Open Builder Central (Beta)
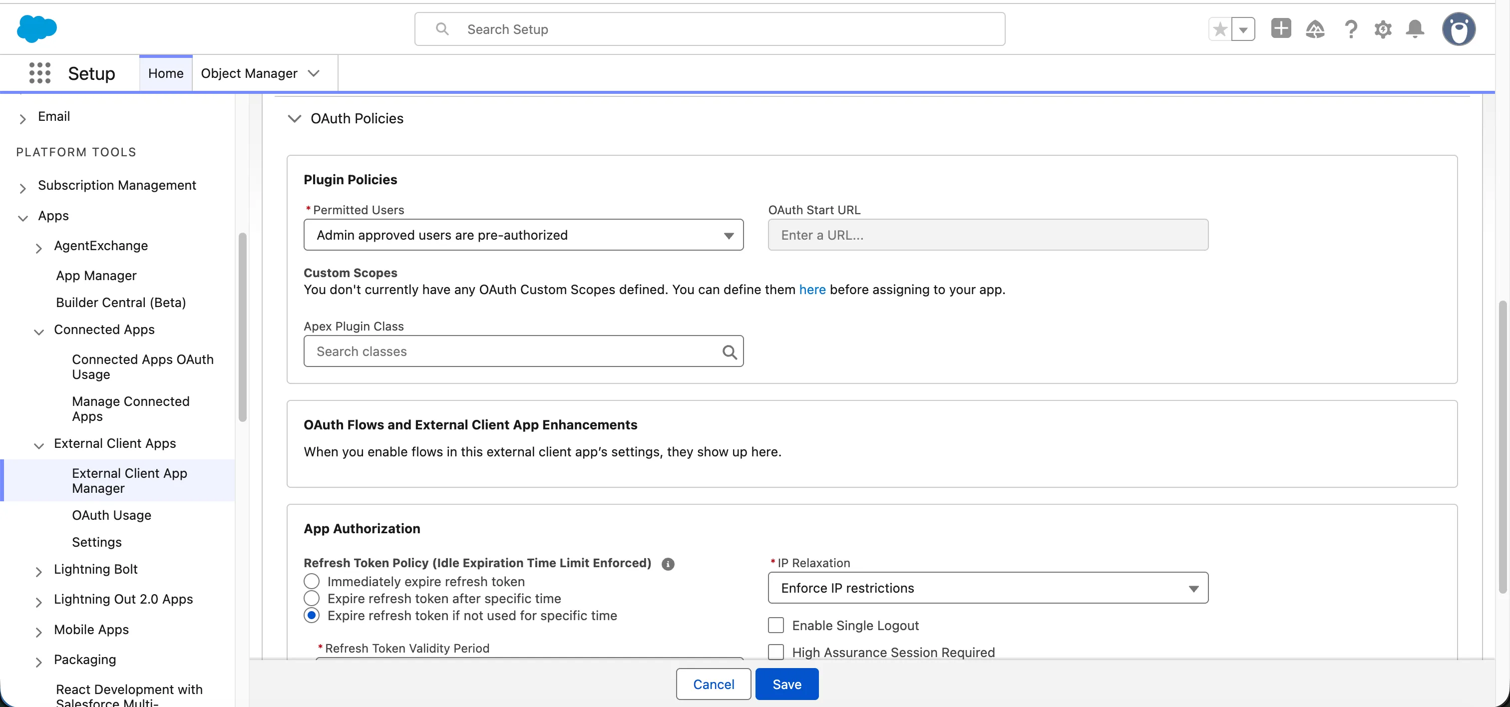1510x707 pixels. click(121, 303)
